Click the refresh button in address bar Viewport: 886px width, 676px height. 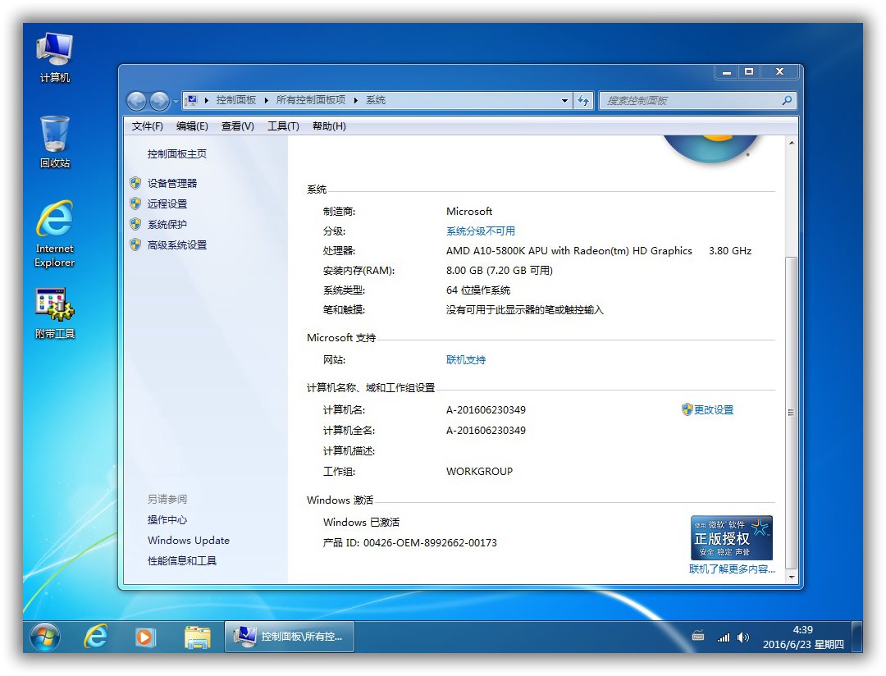(582, 101)
